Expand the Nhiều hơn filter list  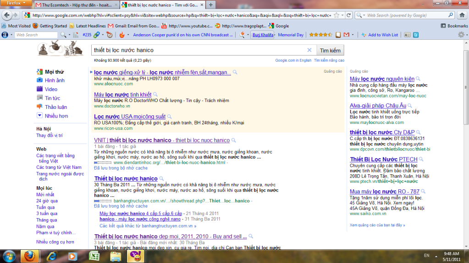(x=56, y=116)
